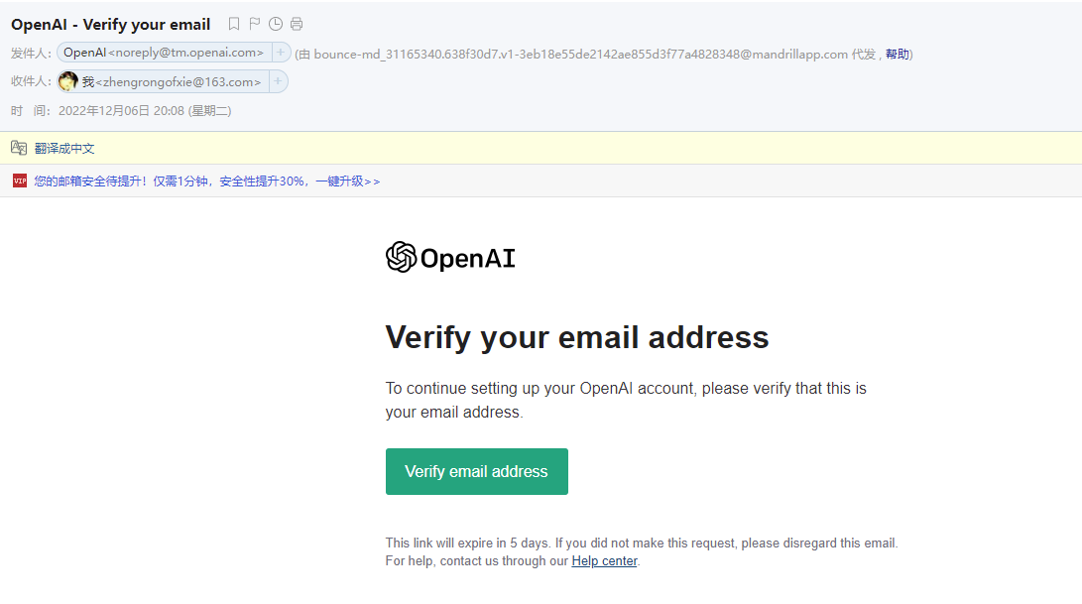Image resolution: width=1082 pixels, height=604 pixels.
Task: Click the Verify your email address heading
Action: click(x=576, y=337)
